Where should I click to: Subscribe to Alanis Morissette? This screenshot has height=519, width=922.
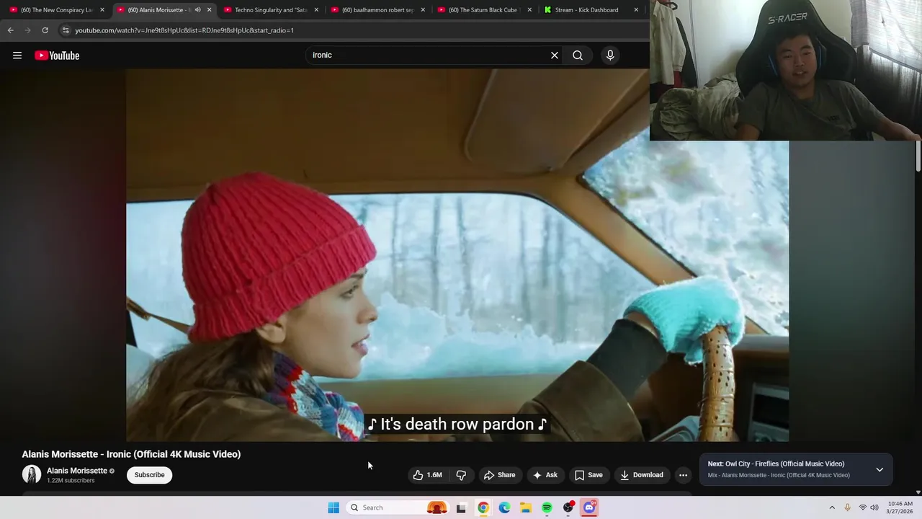(x=149, y=475)
